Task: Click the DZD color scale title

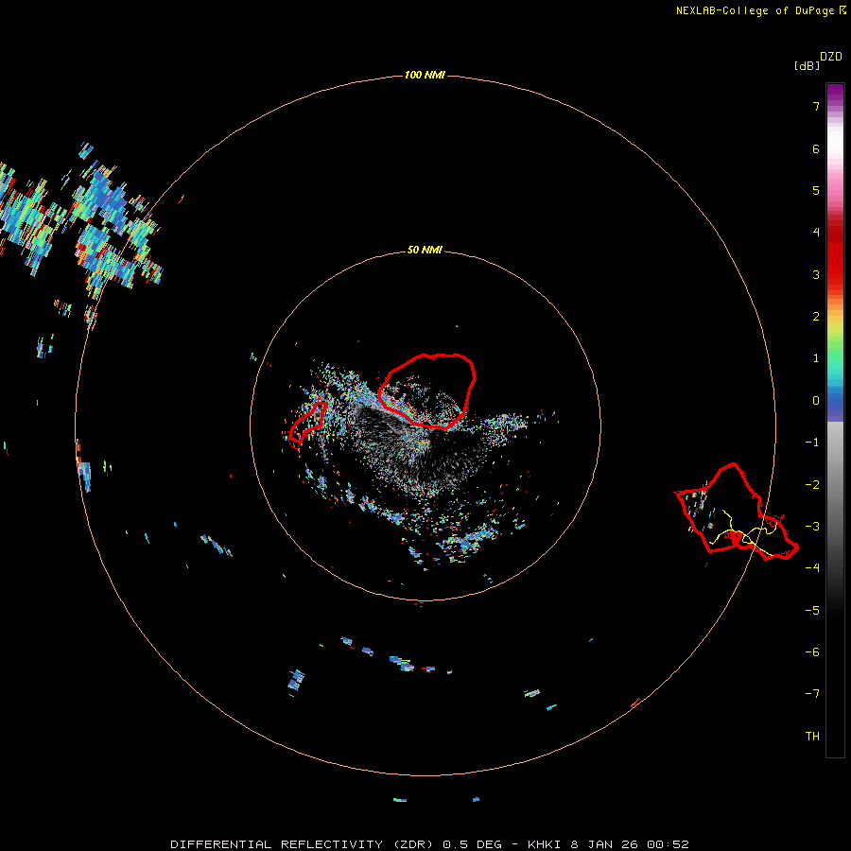Action: click(831, 57)
